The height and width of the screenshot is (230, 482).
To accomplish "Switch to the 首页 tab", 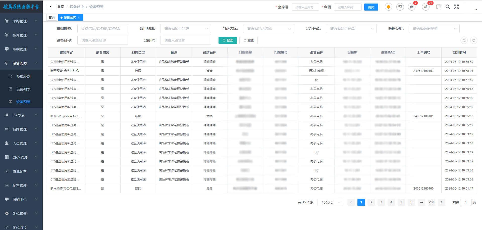I will [52, 17].
